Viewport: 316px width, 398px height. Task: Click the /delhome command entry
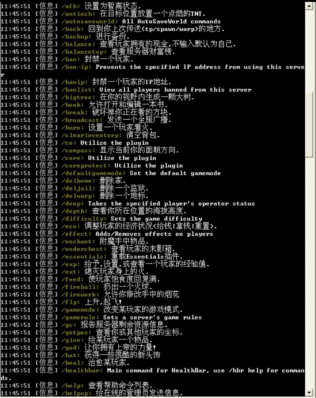click(63, 181)
